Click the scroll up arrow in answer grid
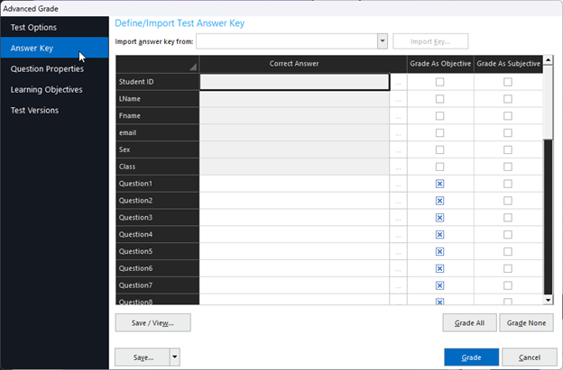Viewport: 563px width, 370px height. (x=548, y=61)
